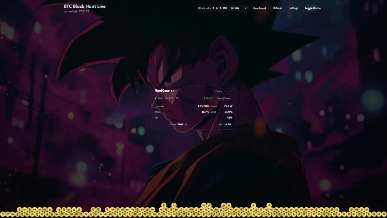Click the ASIC temperature 48.7°C
This screenshot has height=218, width=387.
[x=205, y=112]
